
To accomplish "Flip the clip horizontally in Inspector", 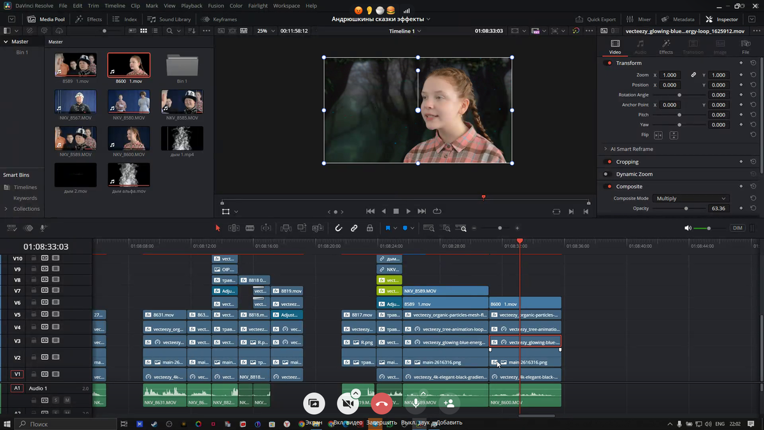I will point(658,135).
